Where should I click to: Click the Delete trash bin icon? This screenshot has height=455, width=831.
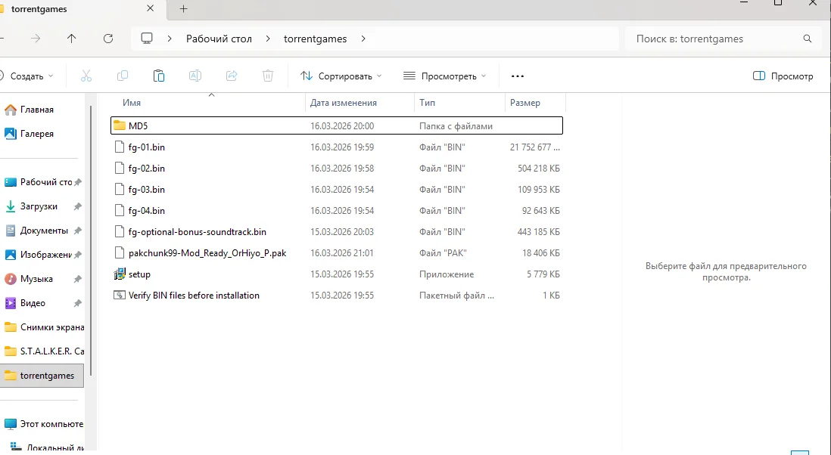click(x=268, y=76)
